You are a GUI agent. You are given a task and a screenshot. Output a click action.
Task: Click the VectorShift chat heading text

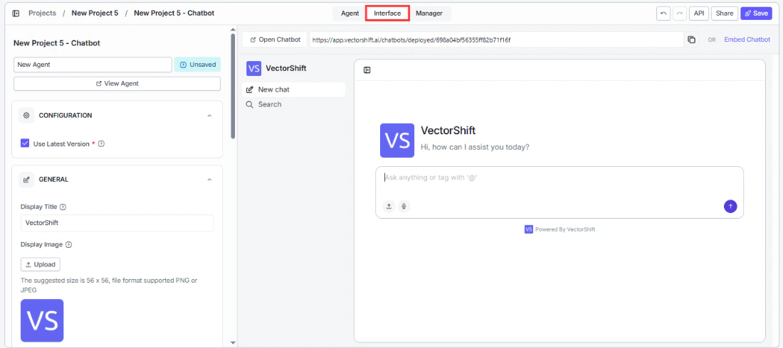point(448,131)
